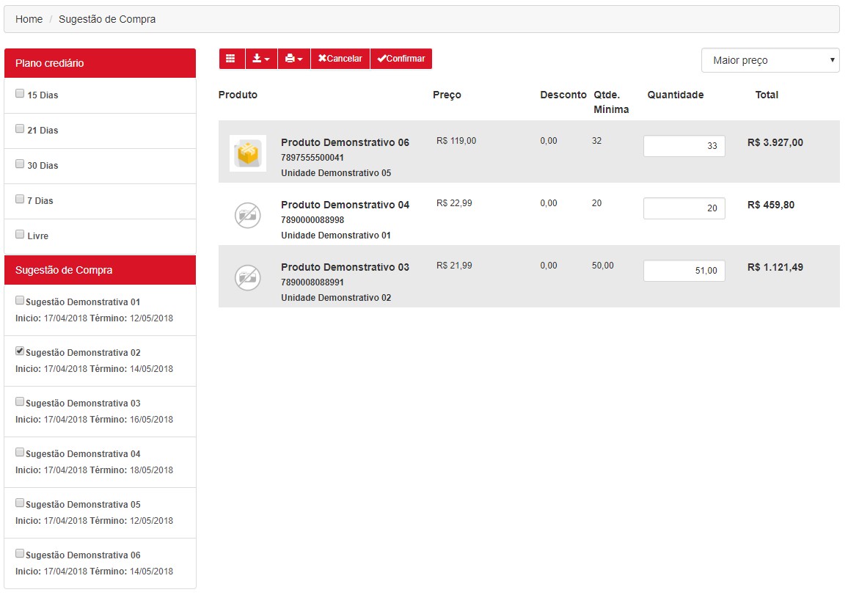Open the download dropdown button

tap(261, 59)
